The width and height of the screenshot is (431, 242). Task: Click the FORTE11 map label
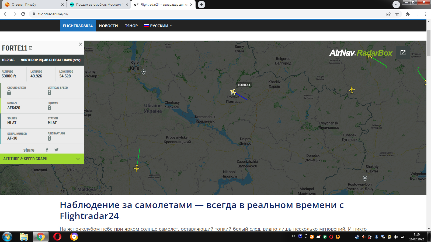pyautogui.click(x=244, y=85)
